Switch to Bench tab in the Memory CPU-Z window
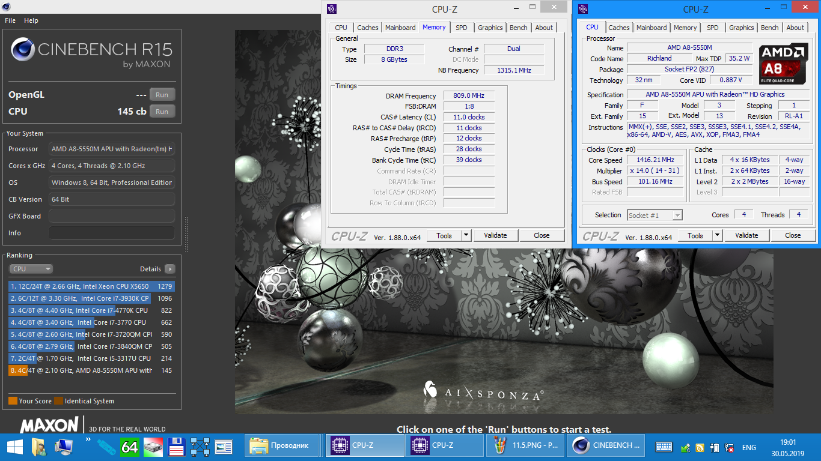Screen dimensions: 821x461 [x=518, y=28]
